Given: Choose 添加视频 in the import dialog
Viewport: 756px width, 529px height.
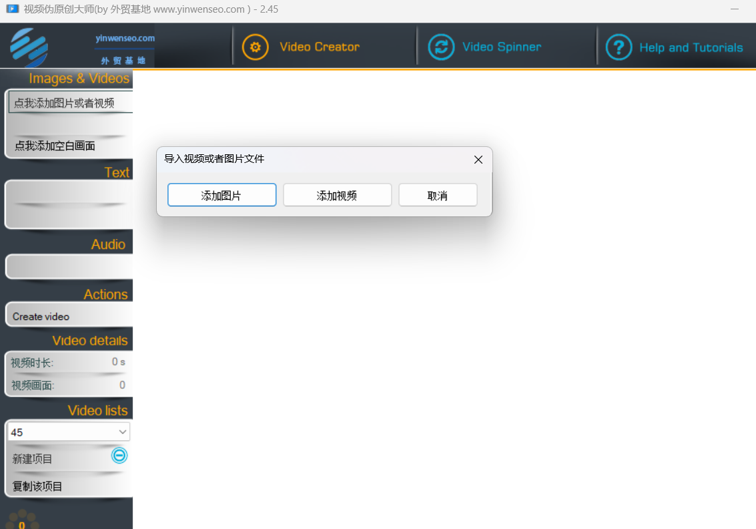Looking at the screenshot, I should click(337, 196).
